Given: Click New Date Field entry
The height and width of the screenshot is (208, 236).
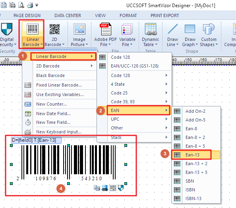Looking at the screenshot, I should [x=60, y=114].
